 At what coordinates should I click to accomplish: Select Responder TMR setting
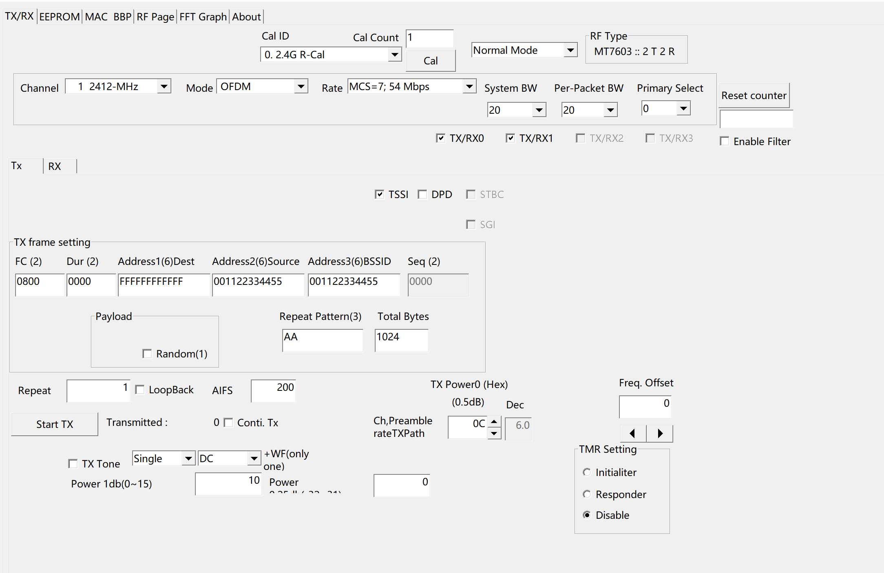point(587,494)
